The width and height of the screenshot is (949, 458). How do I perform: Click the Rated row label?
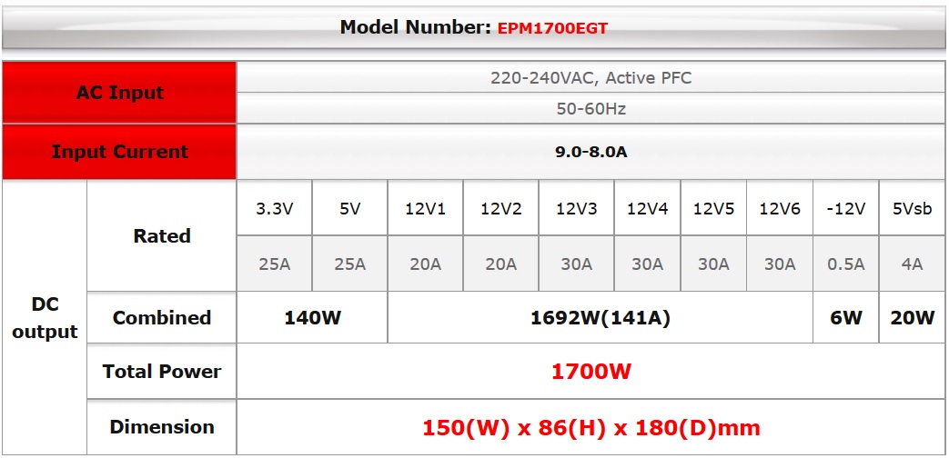pos(162,236)
